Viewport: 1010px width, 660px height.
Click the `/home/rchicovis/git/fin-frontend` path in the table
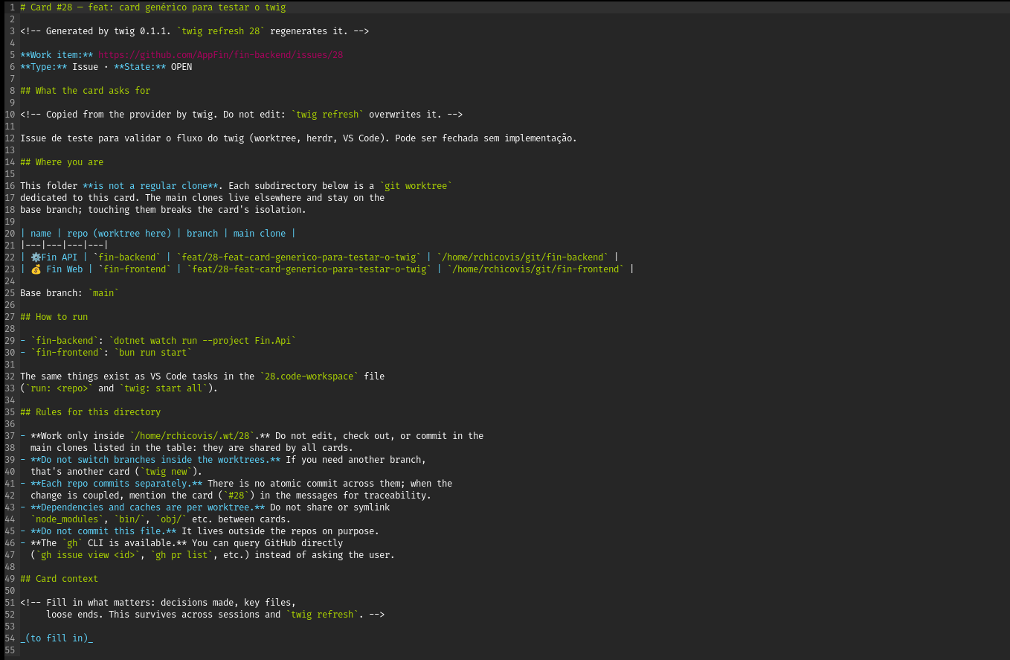(535, 269)
